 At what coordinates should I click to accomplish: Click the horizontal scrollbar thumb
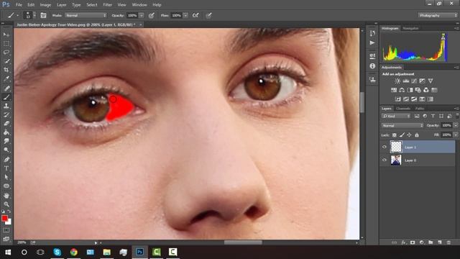pyautogui.click(x=243, y=242)
